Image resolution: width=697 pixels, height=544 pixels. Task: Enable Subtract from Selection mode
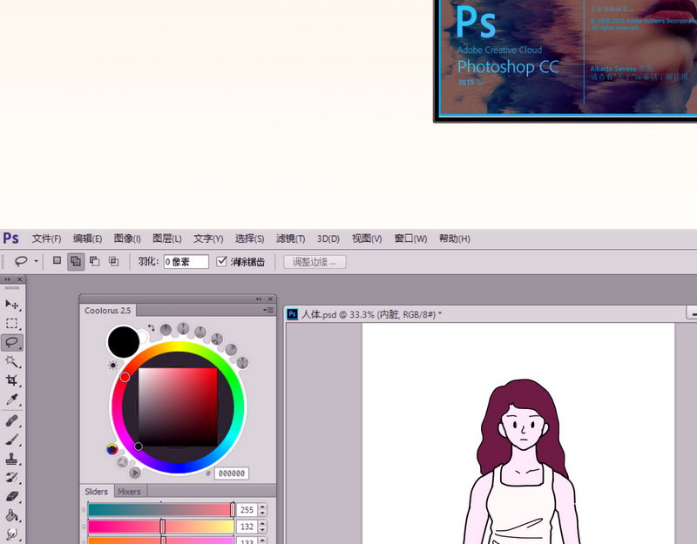[x=95, y=262]
